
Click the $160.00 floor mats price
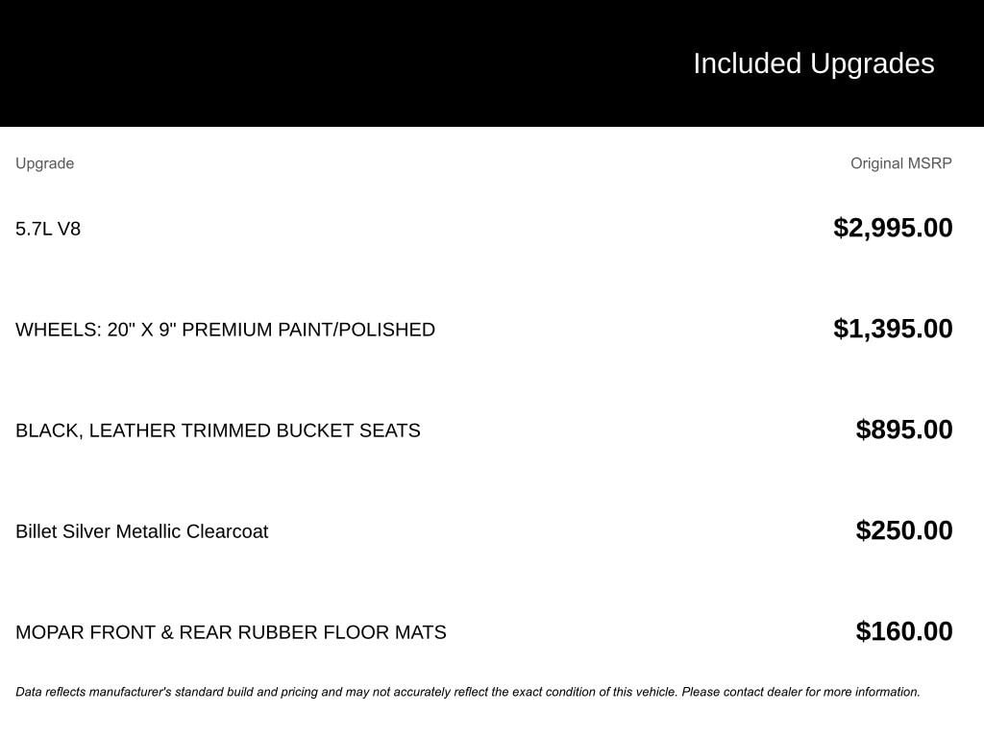(x=904, y=631)
